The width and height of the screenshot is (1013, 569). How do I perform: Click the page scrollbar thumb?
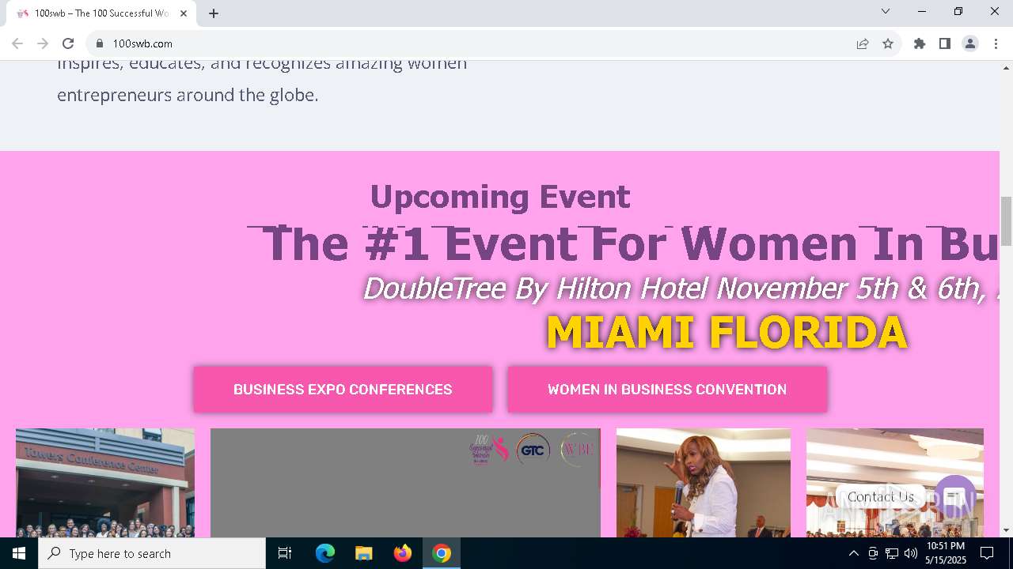pos(1007,220)
